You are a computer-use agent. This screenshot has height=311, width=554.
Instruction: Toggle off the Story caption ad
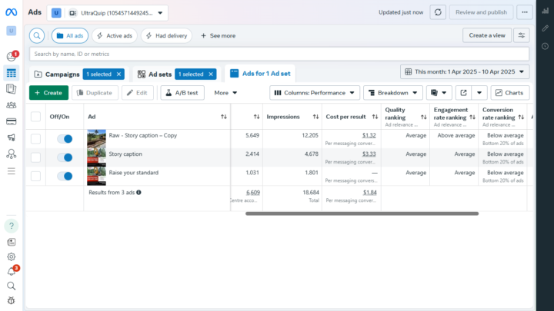(x=65, y=157)
